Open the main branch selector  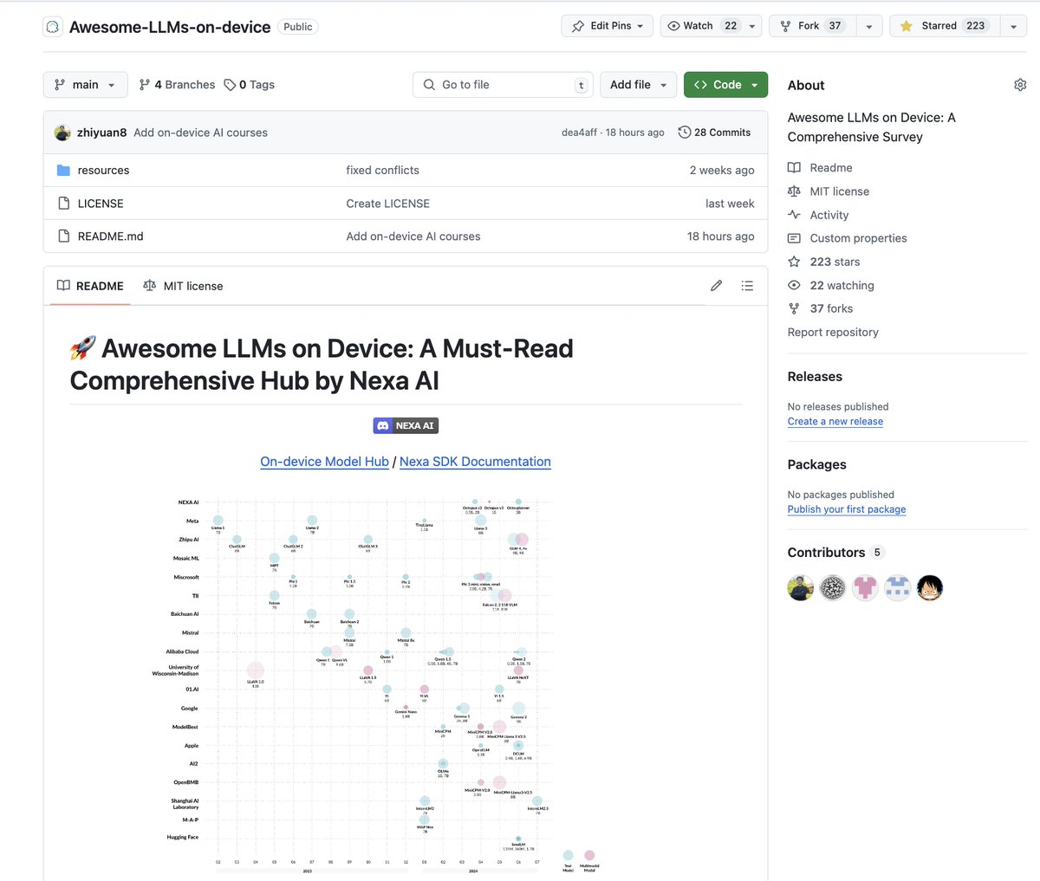click(85, 85)
